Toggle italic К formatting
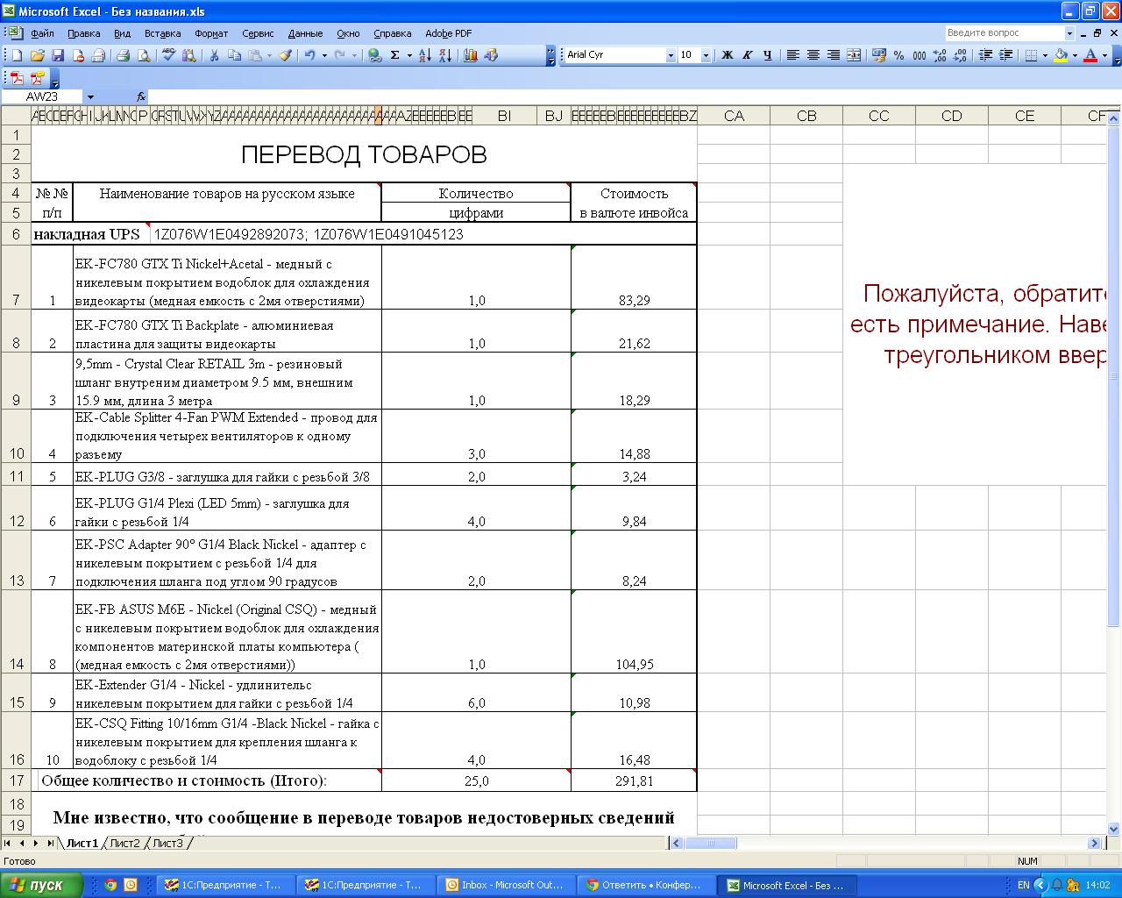The width and height of the screenshot is (1122, 898). (x=747, y=55)
